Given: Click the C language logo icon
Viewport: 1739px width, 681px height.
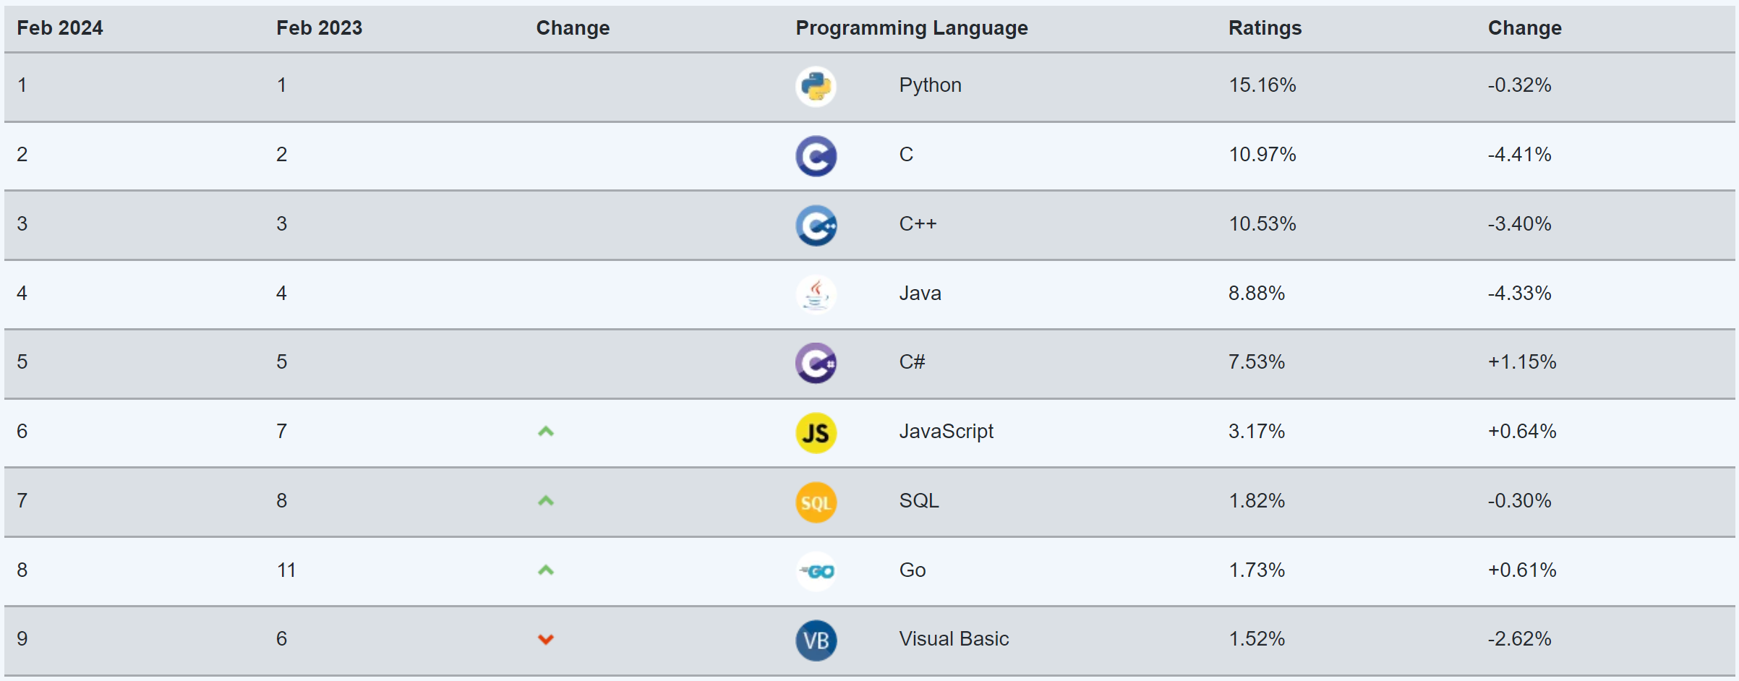Looking at the screenshot, I should coord(816,156).
